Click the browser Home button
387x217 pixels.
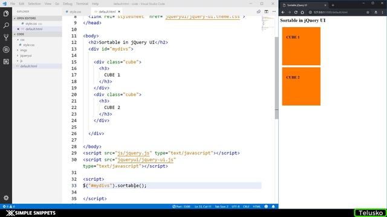[302, 12]
